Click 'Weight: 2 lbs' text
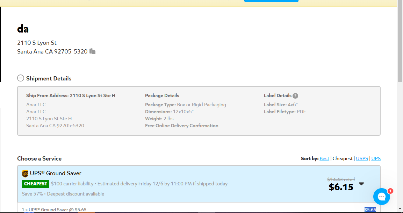 [159, 119]
